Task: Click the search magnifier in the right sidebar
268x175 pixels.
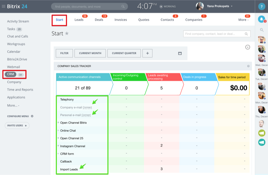Action: coord(262,30)
